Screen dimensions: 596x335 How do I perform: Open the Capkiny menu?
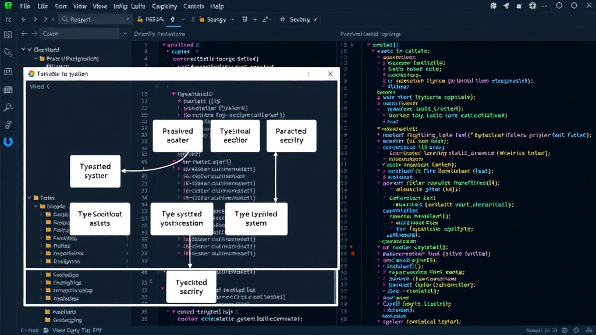pyautogui.click(x=164, y=6)
